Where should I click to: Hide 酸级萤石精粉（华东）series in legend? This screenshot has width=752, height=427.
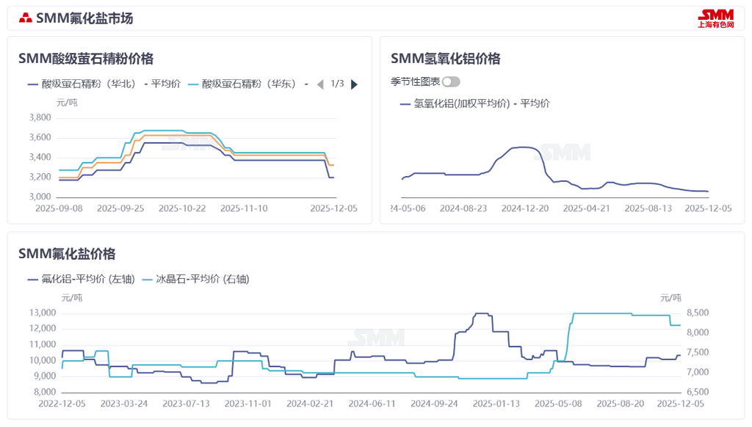pyautogui.click(x=248, y=84)
